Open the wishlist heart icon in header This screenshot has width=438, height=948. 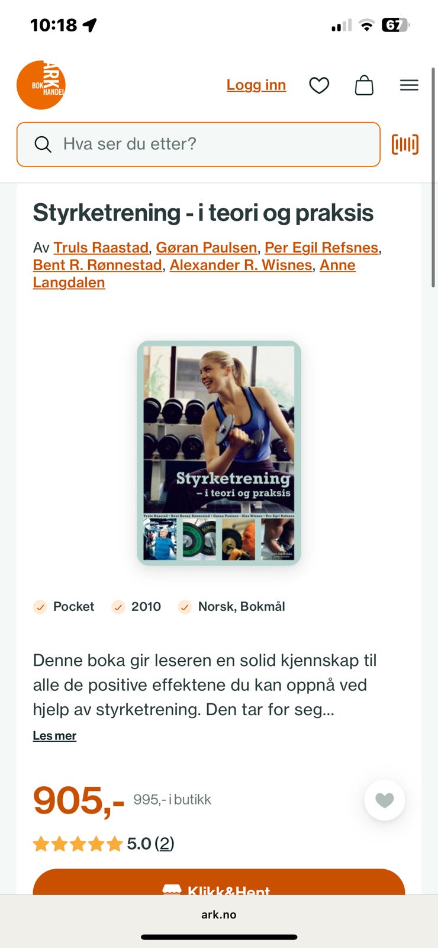(319, 85)
